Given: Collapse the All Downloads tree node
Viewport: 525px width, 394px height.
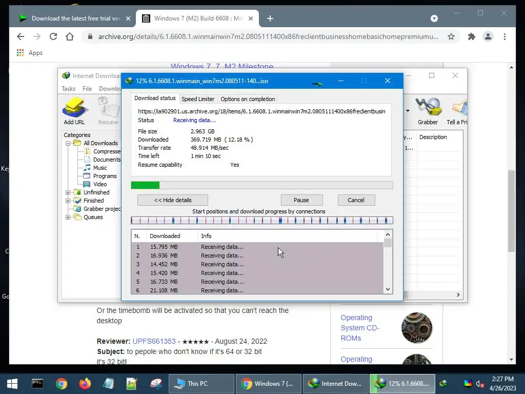Looking at the screenshot, I should click(x=68, y=144).
